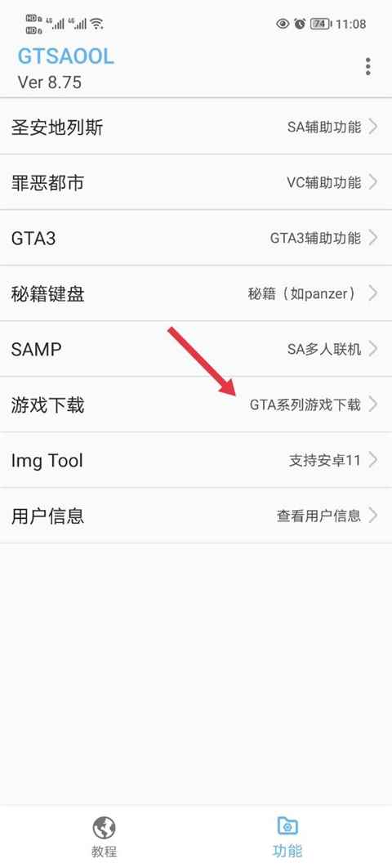
Task: Open the three-dot overflow menu
Action: coord(367,67)
